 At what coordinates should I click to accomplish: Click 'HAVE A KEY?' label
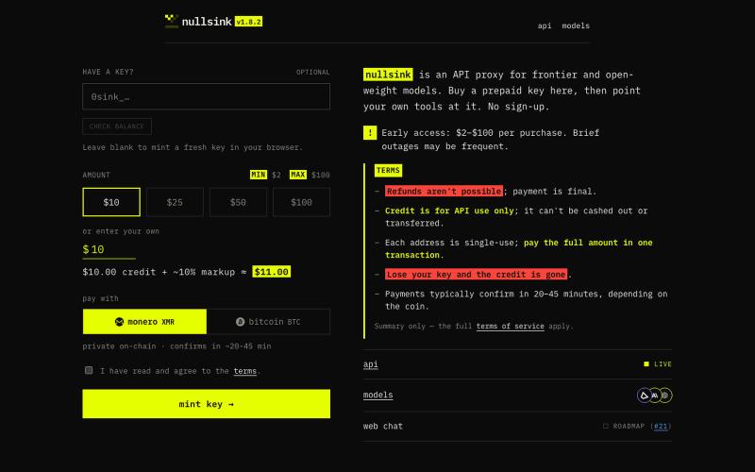(109, 72)
